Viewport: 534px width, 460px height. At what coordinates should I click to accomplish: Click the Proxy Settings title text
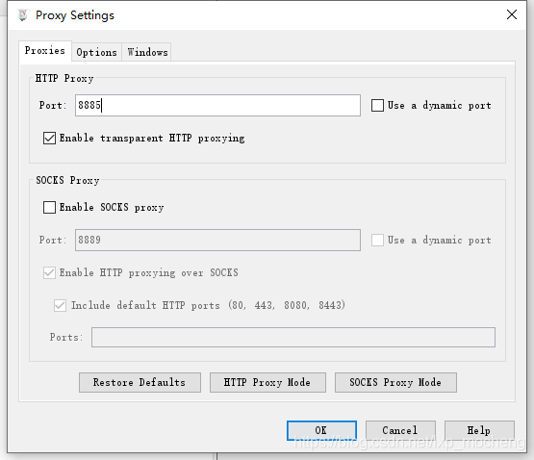tap(75, 15)
